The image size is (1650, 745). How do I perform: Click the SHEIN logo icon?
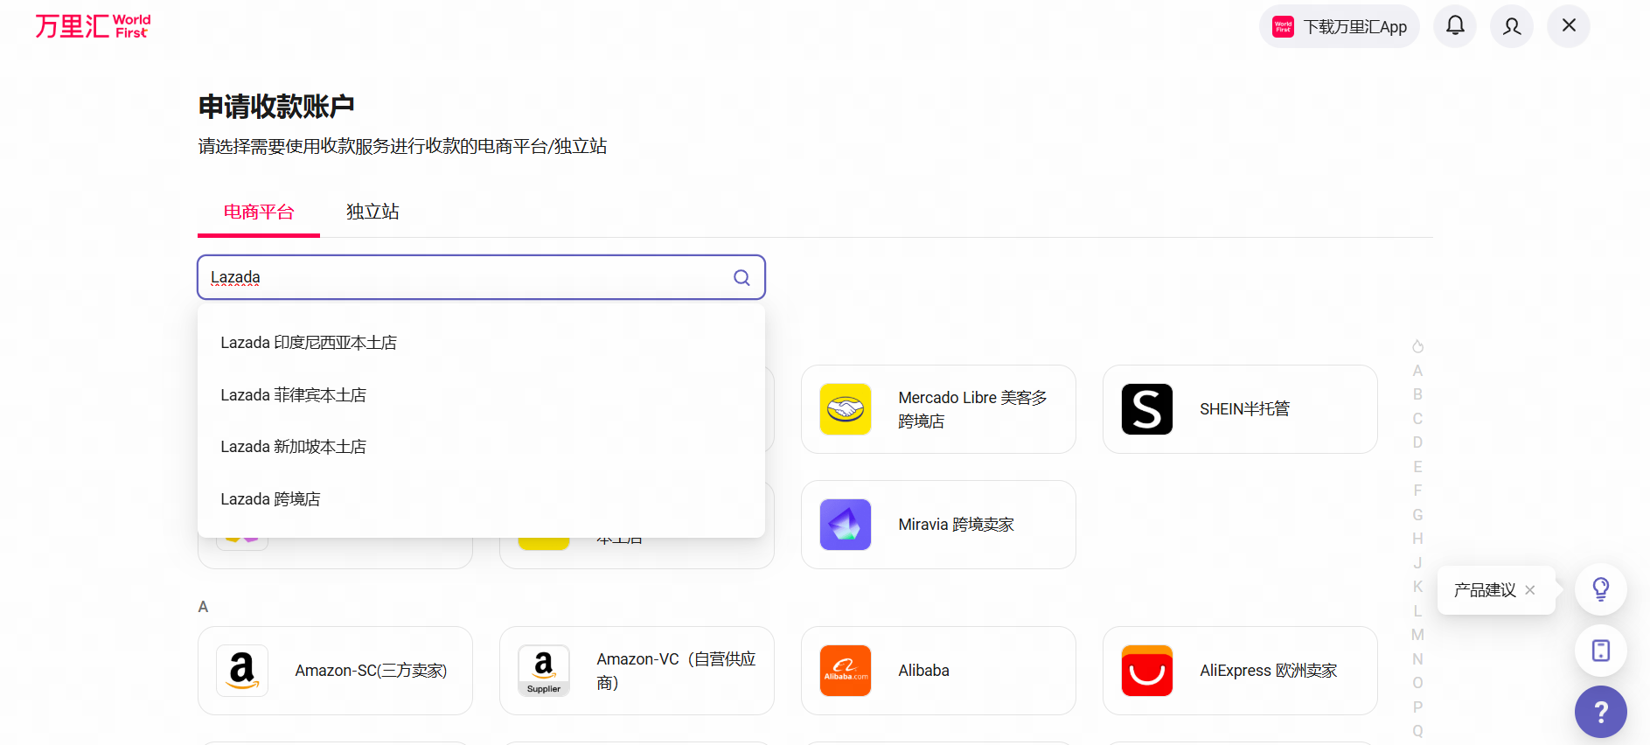1147,409
